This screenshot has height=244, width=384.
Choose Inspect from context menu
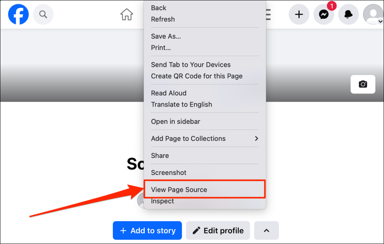(x=162, y=201)
